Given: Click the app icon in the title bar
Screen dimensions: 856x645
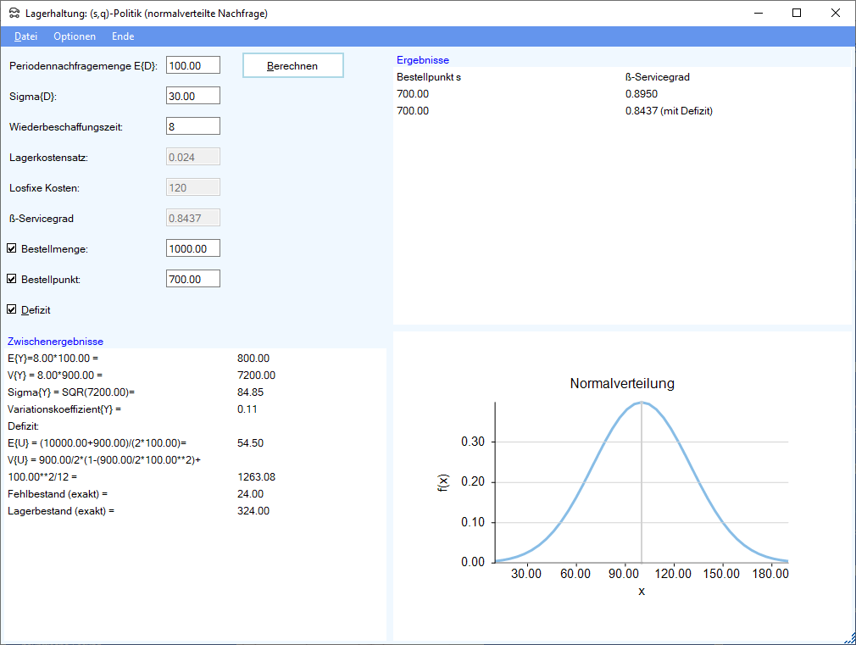Looking at the screenshot, I should coord(13,14).
